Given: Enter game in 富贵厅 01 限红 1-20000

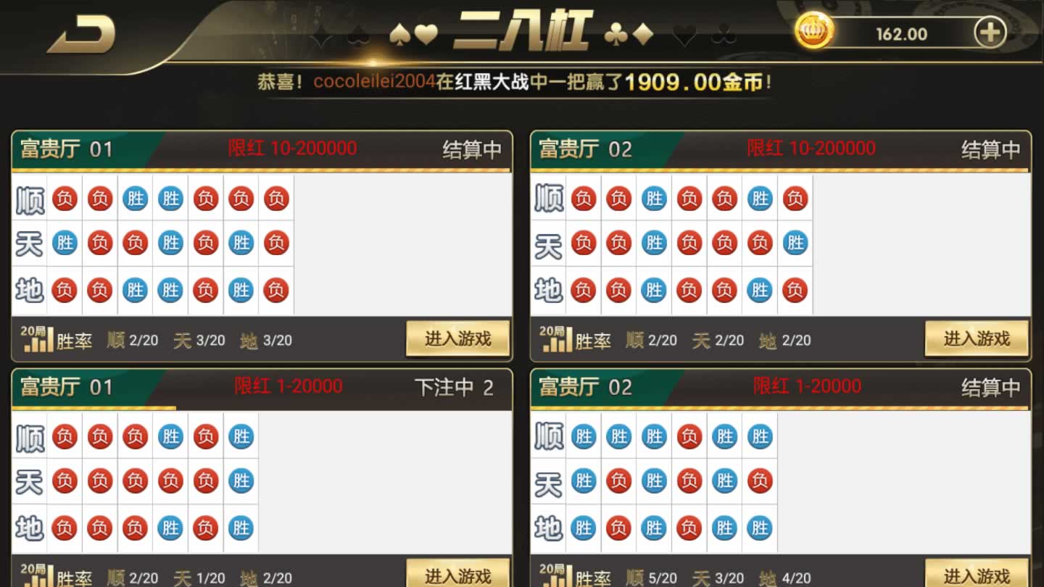Looking at the screenshot, I should tap(457, 575).
